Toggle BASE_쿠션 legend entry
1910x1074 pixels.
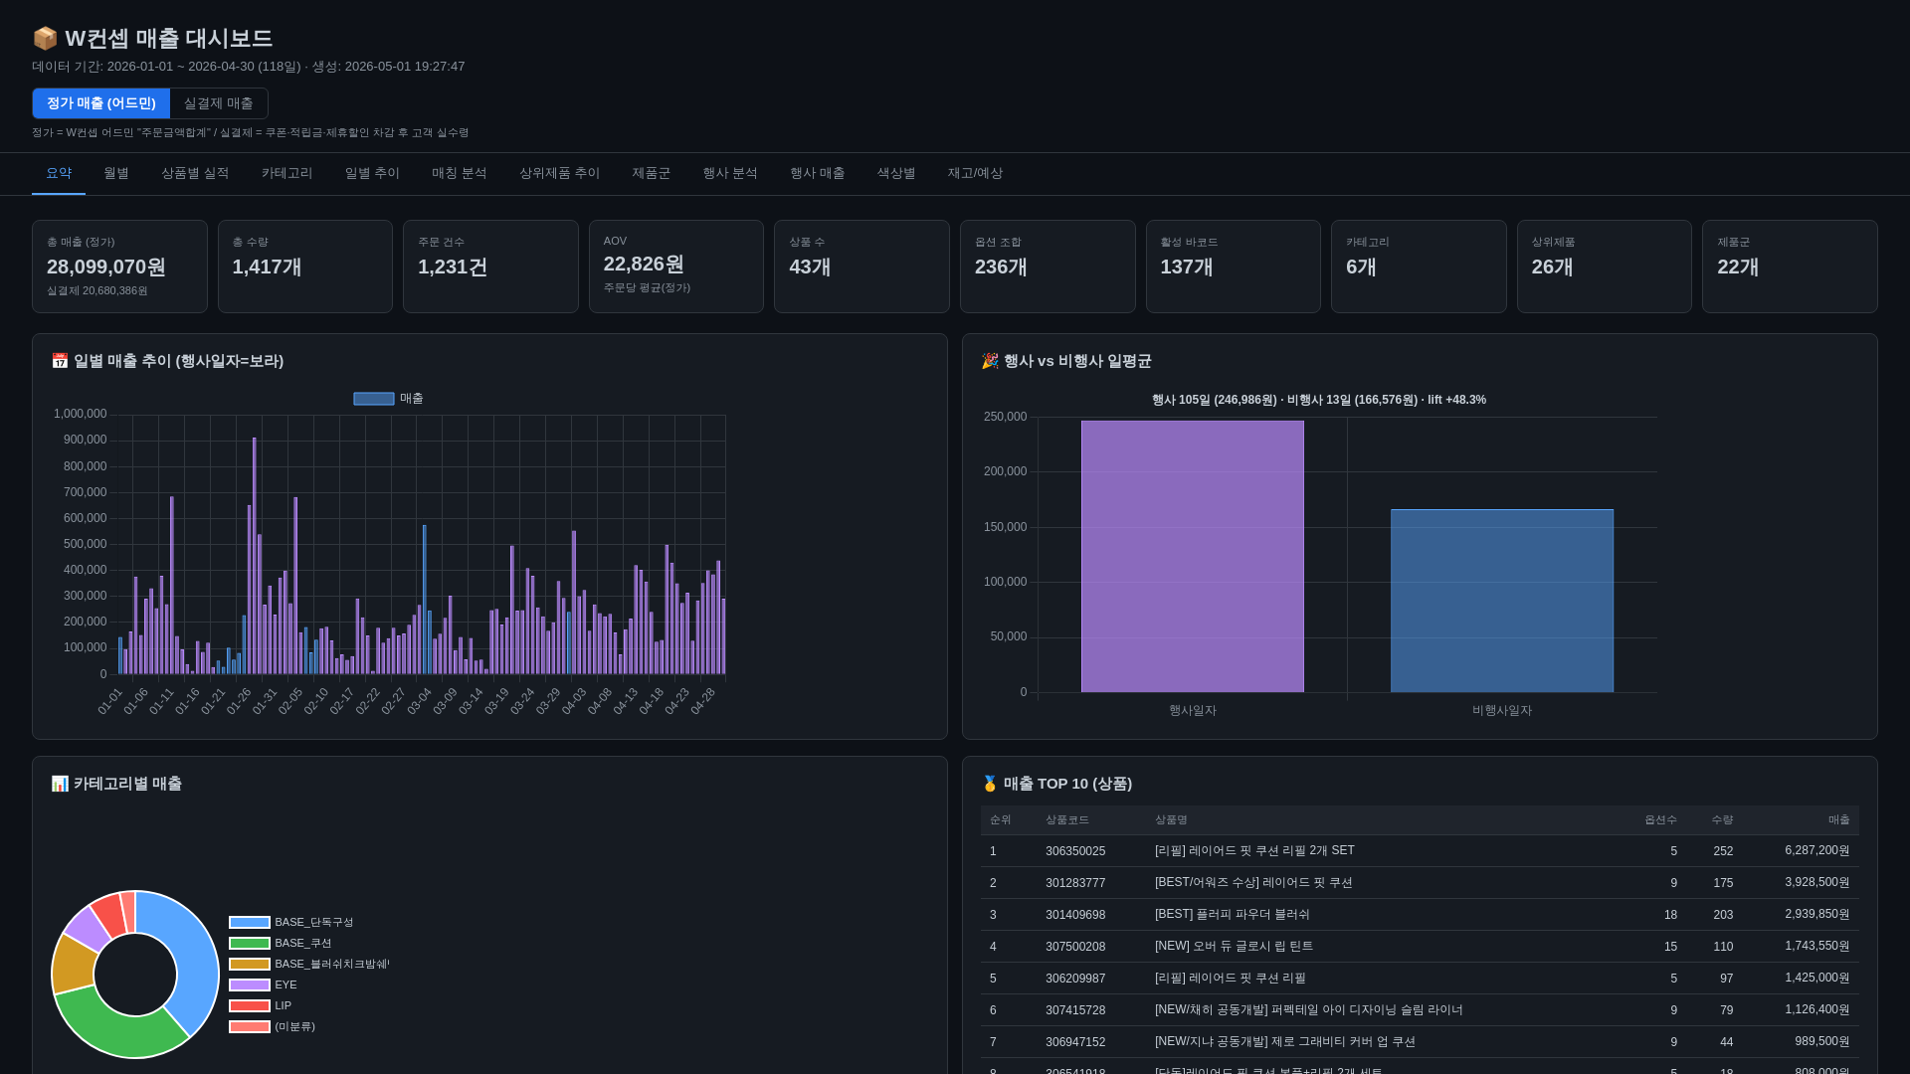coord(281,944)
